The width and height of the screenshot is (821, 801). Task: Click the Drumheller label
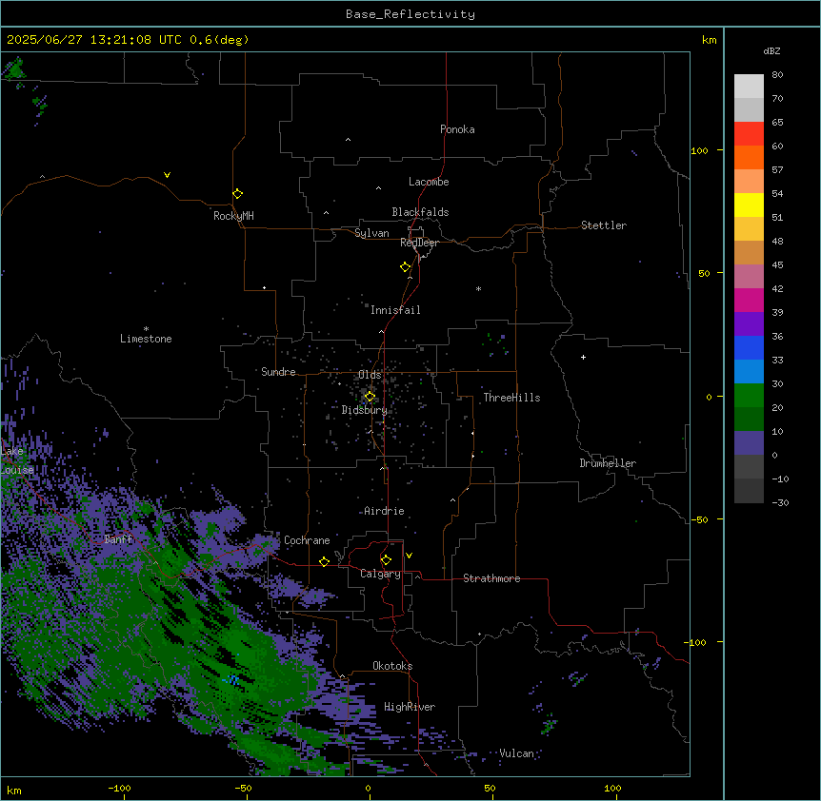(x=608, y=463)
